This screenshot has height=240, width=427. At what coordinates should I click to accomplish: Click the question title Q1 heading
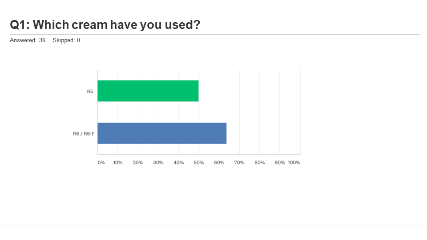click(105, 25)
